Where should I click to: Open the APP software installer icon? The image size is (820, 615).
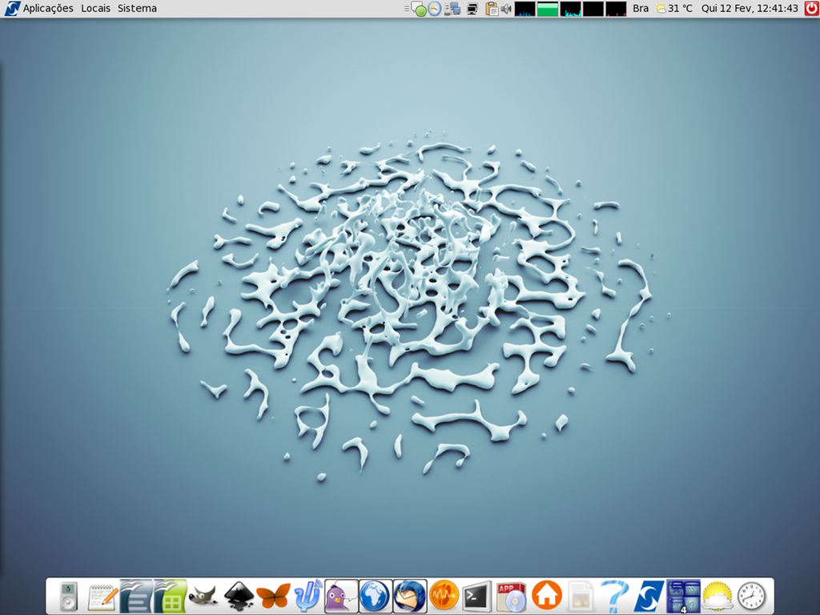(512, 596)
